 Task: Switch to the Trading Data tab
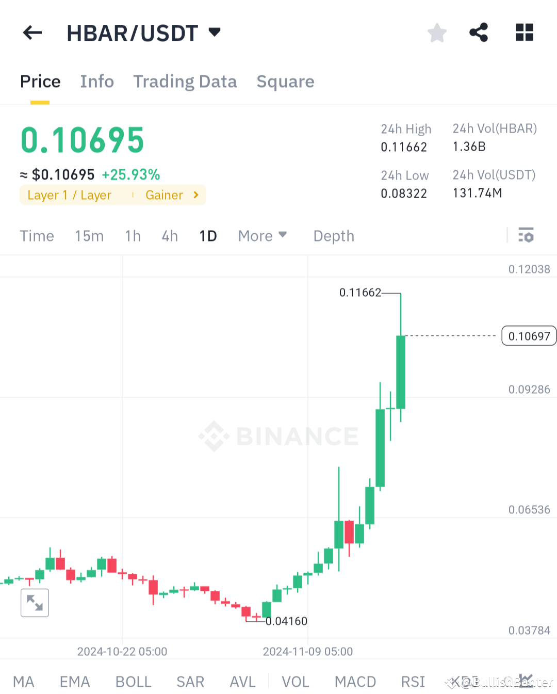[185, 82]
